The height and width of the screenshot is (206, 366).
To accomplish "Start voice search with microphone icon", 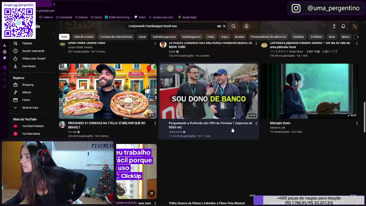I will coord(246,26).
